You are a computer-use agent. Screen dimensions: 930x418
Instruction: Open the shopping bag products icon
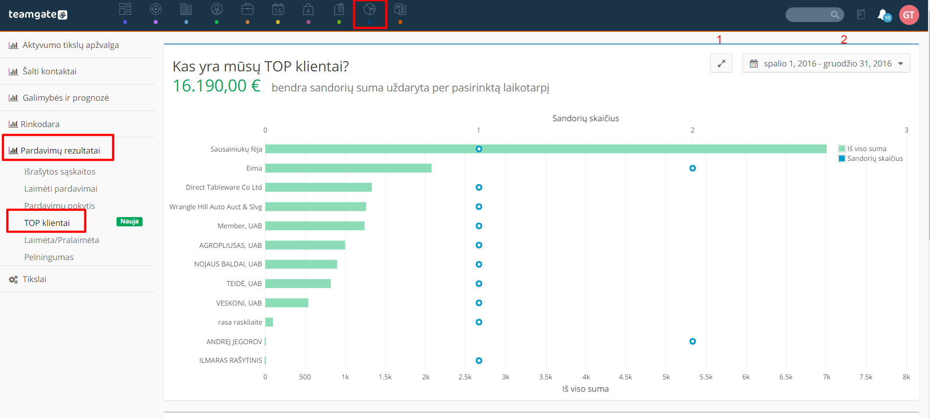(x=309, y=9)
